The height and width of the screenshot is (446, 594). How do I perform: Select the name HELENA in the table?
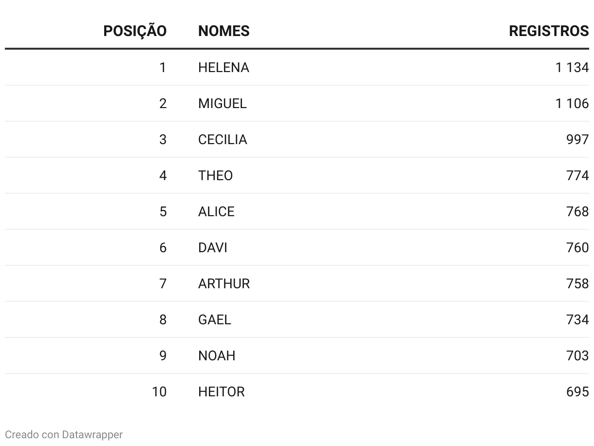tap(223, 68)
